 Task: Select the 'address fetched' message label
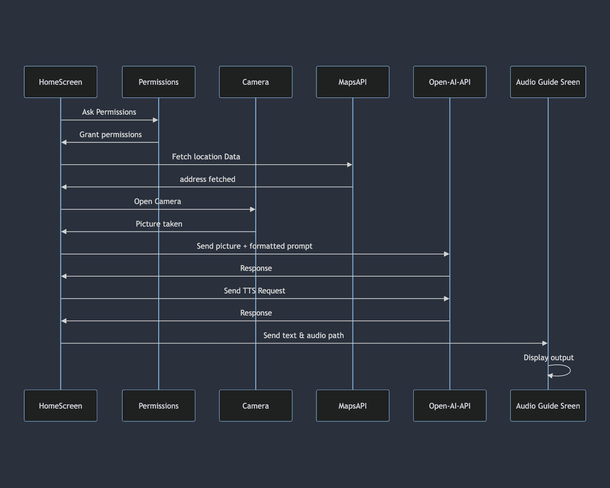[207, 179]
